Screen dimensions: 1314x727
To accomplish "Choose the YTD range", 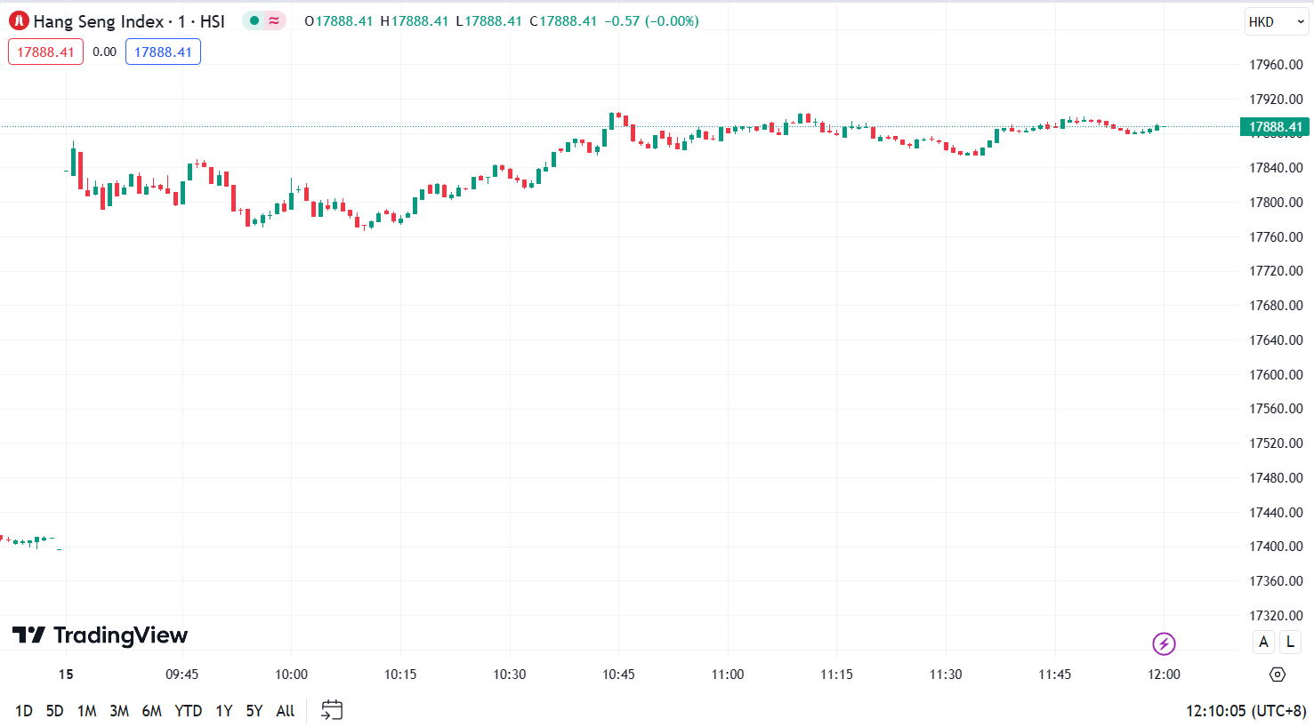I will (188, 711).
